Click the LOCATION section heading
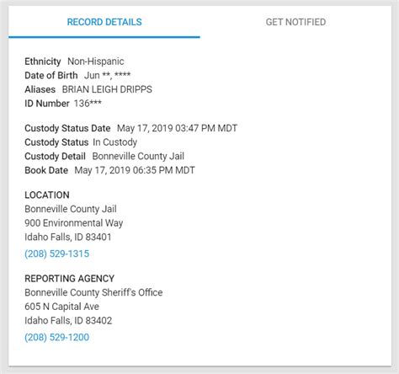 coord(47,195)
